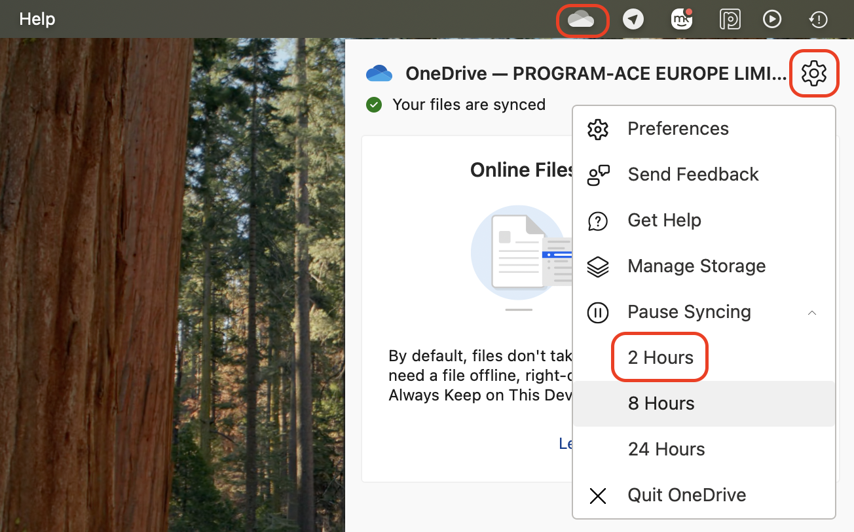Screen dimensions: 854x532
Task: Click the Pause Syncing pause icon
Action: click(x=598, y=312)
